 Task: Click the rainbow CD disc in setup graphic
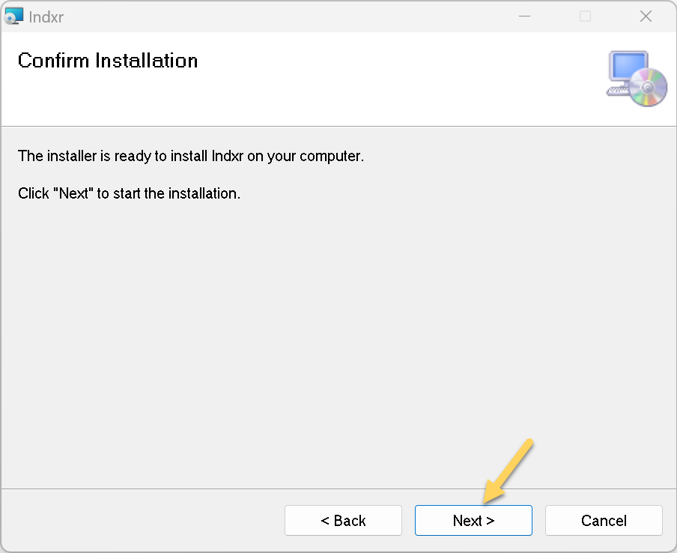[648, 87]
